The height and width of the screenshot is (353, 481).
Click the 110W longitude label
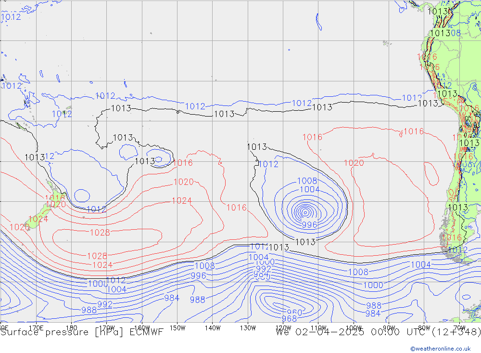point(318,328)
